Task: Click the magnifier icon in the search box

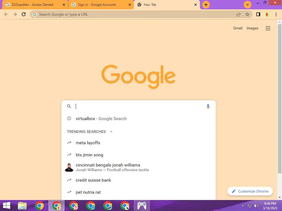Action: click(69, 106)
